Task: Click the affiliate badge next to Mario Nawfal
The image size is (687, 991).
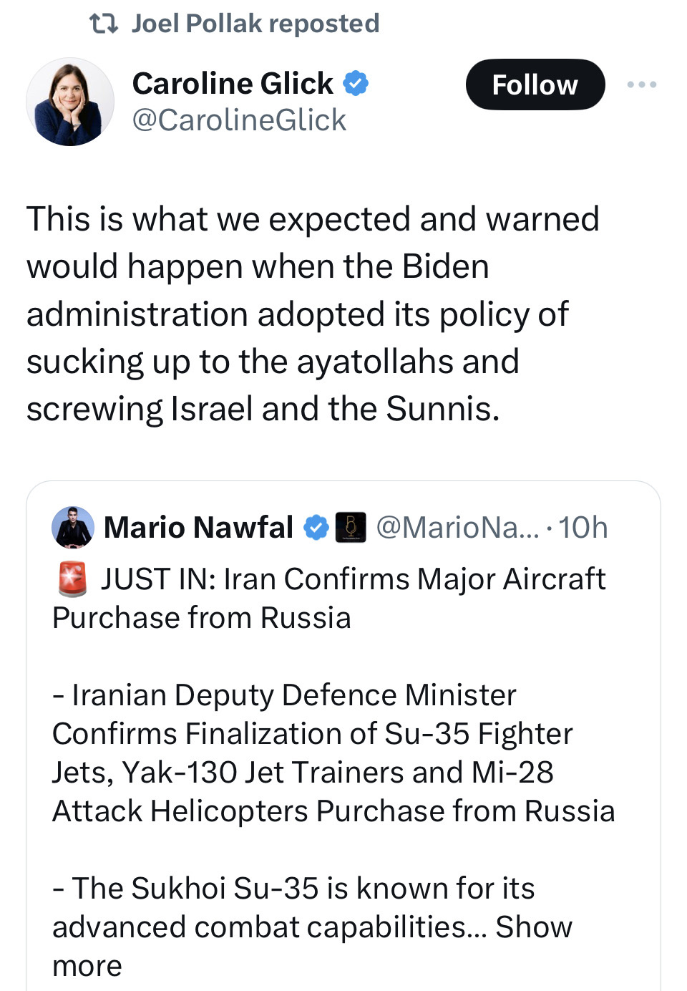Action: [x=351, y=528]
